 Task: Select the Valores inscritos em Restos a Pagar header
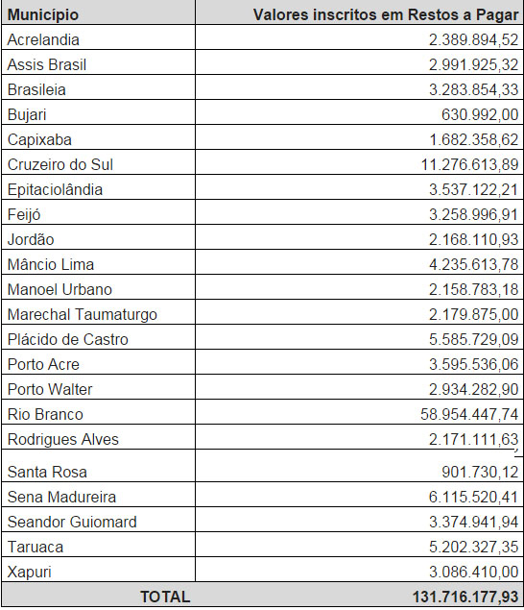(359, 12)
